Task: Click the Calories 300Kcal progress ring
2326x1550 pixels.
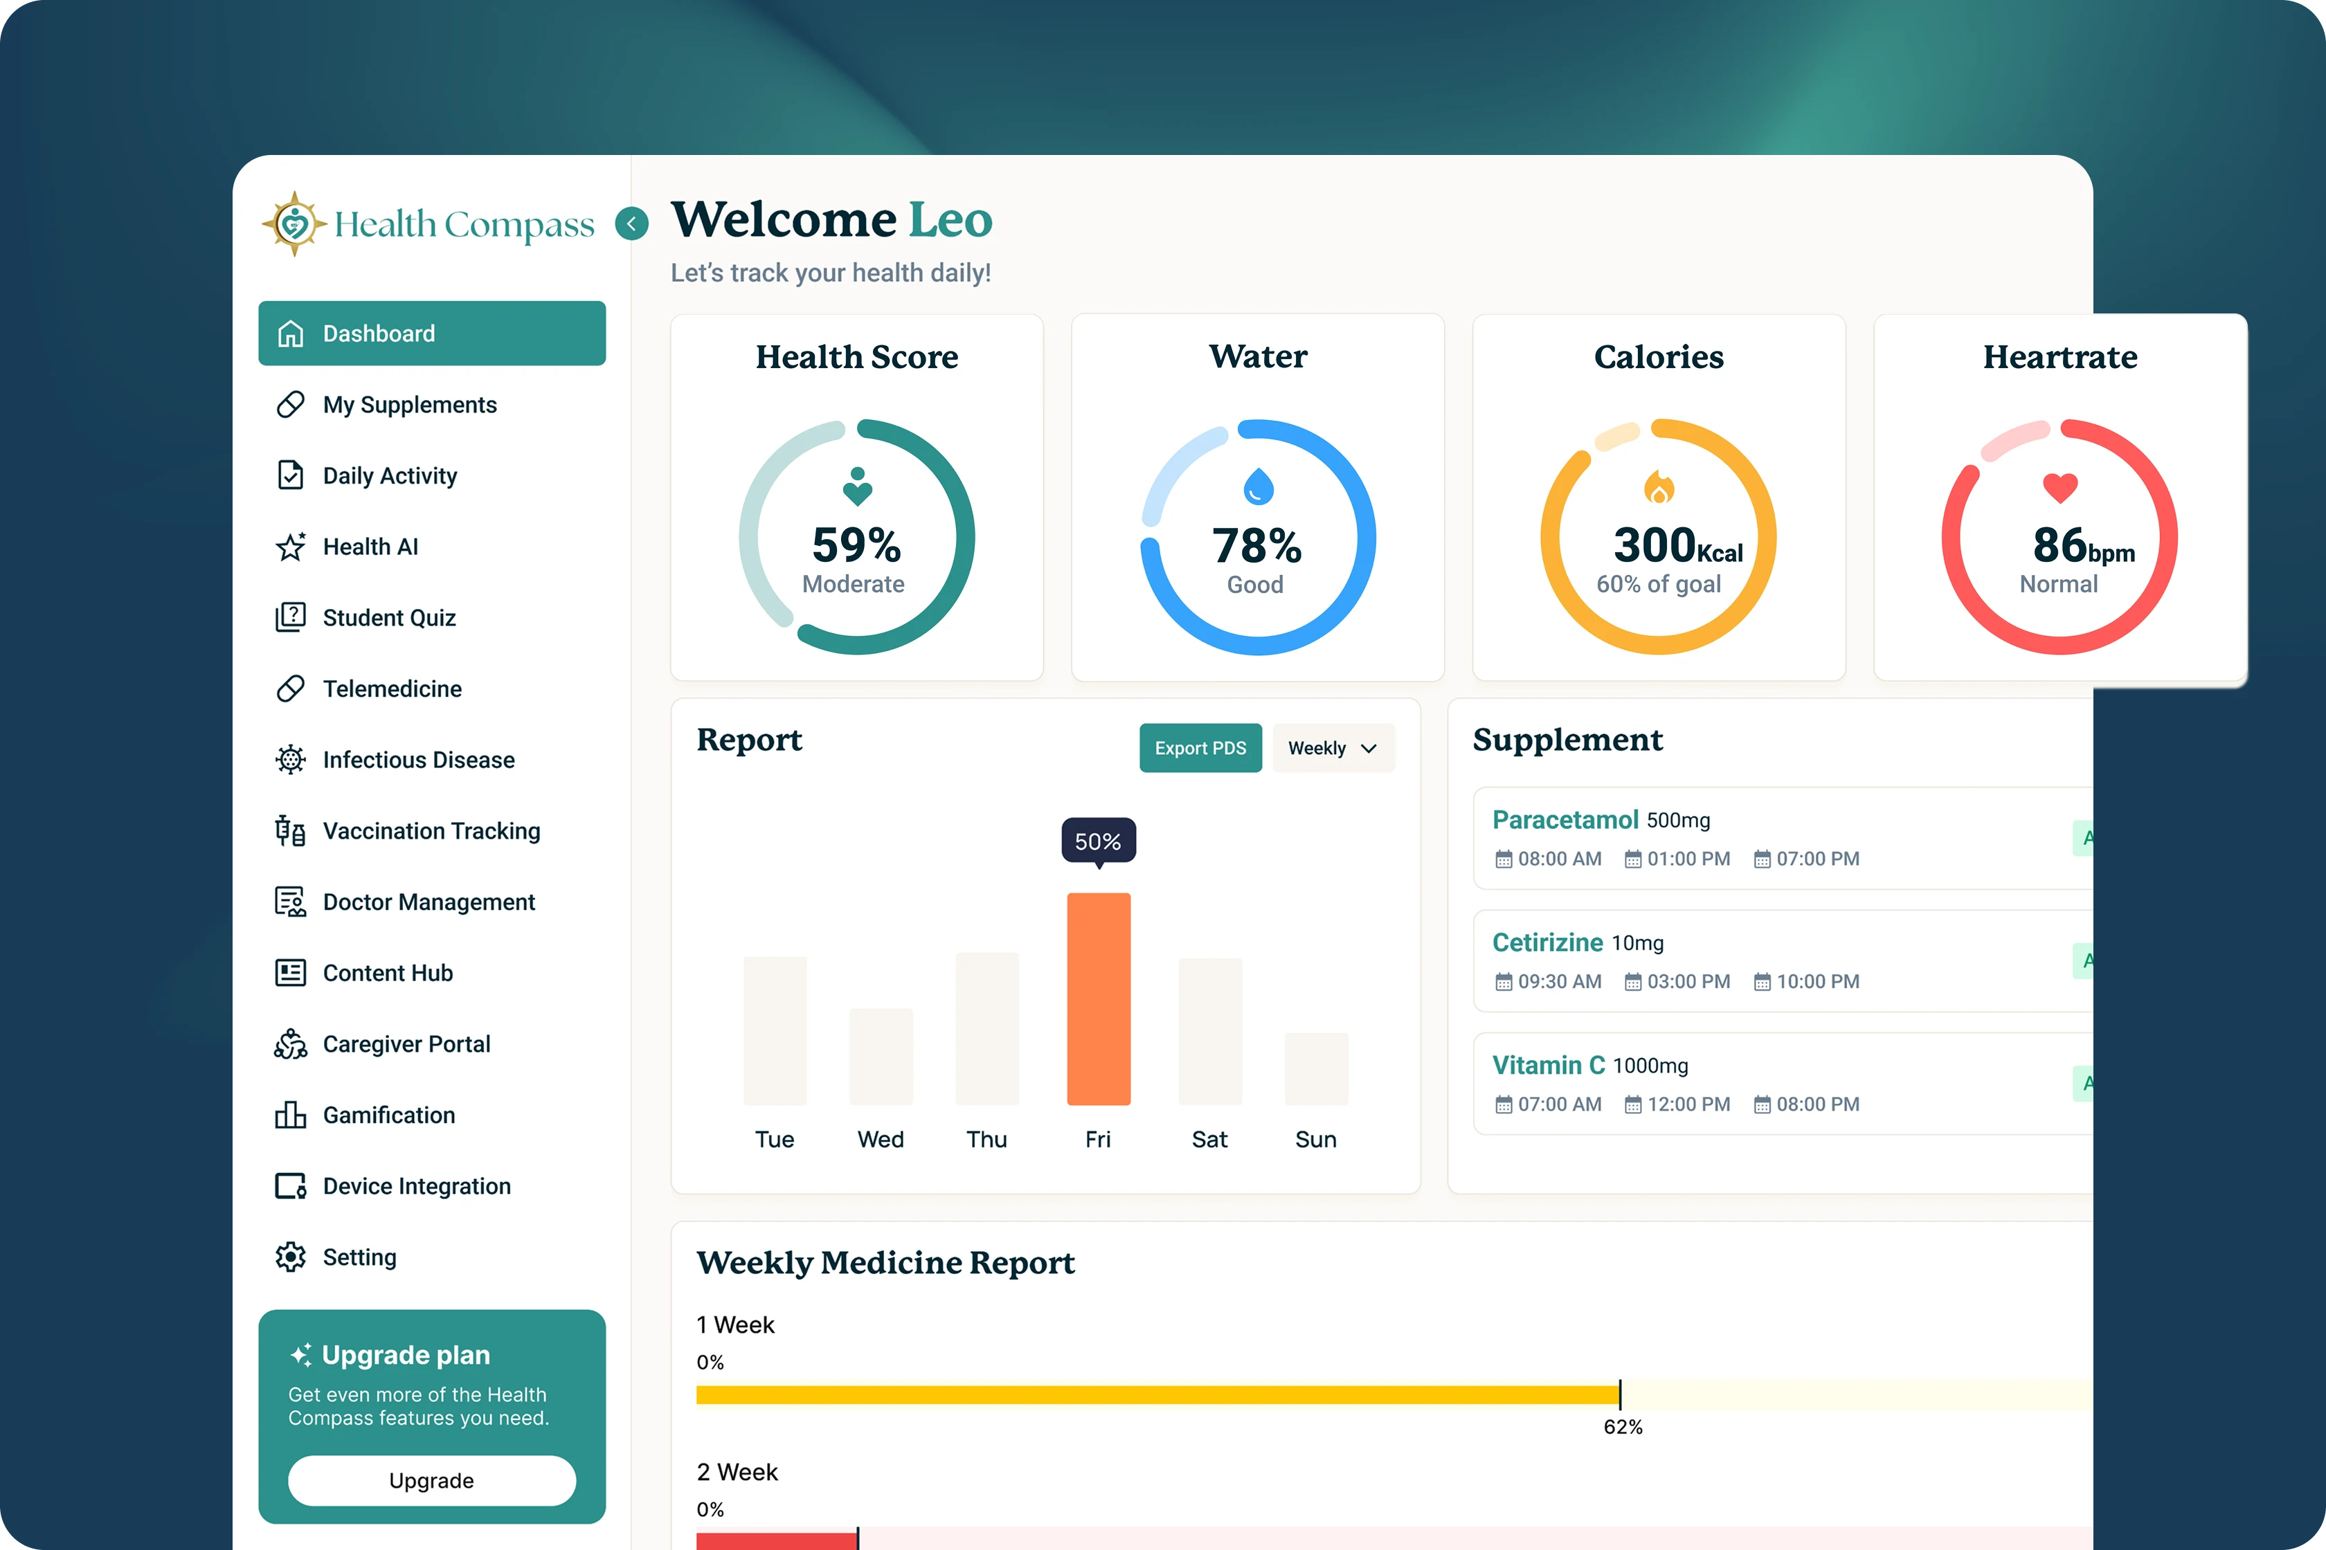Action: click(x=1659, y=537)
